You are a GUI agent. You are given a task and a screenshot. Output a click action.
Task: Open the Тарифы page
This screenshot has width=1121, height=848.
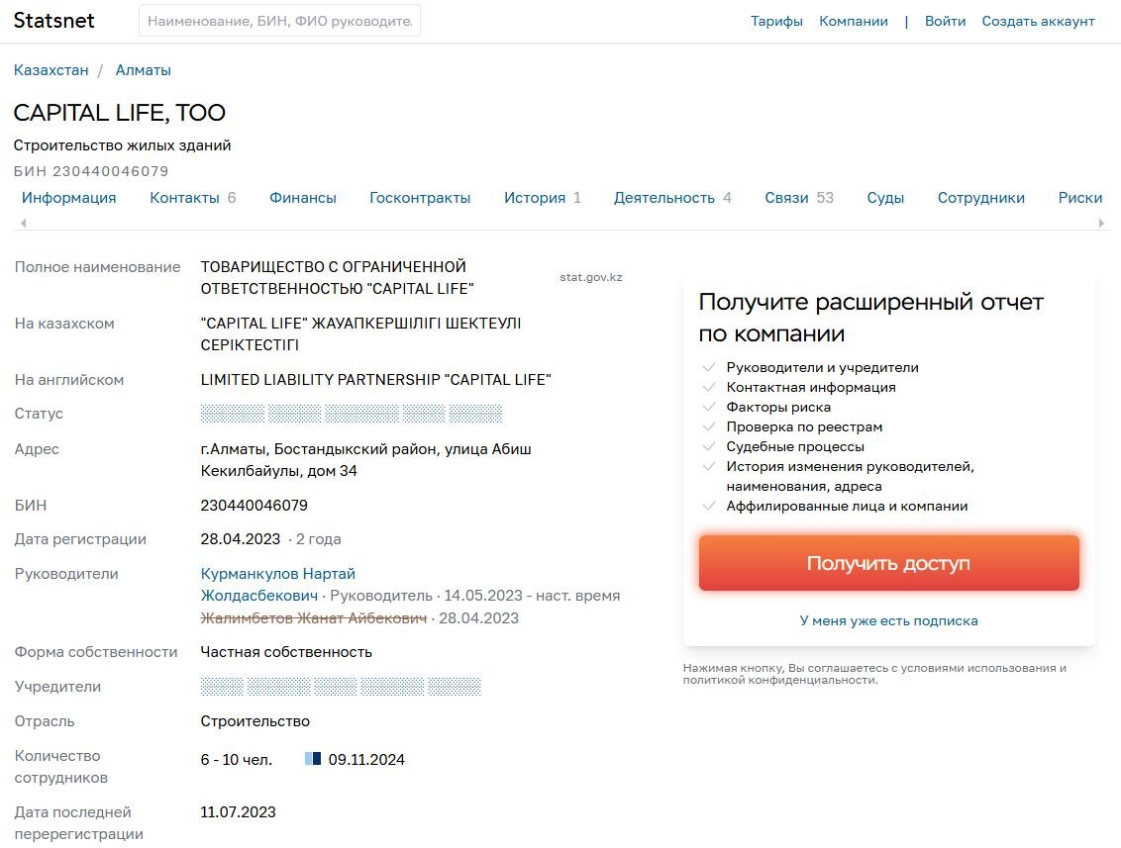click(x=776, y=22)
